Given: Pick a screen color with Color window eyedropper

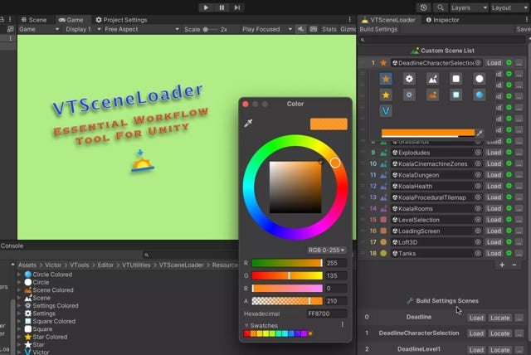Looking at the screenshot, I should tap(248, 124).
